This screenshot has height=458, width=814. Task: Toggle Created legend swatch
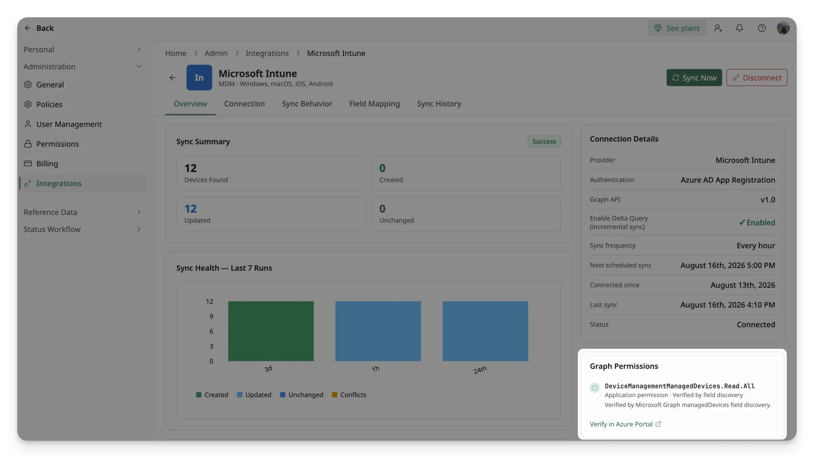[199, 395]
